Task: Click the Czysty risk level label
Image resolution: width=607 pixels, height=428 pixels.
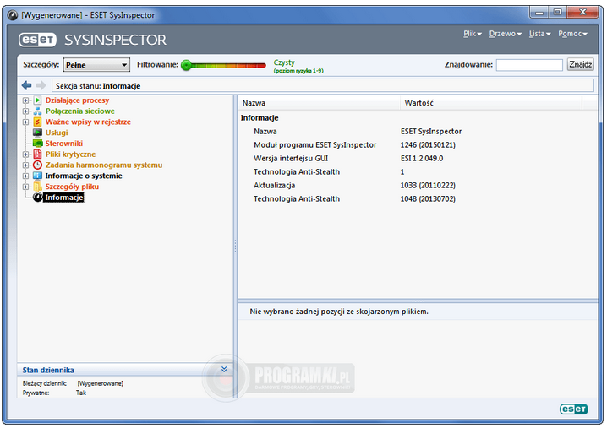Action: (x=284, y=62)
